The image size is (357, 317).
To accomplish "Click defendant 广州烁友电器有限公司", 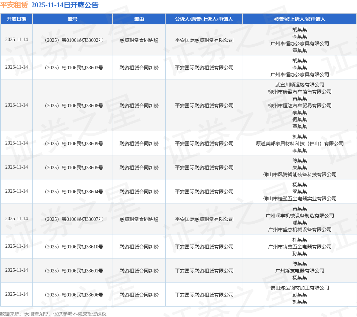I will [299, 271].
